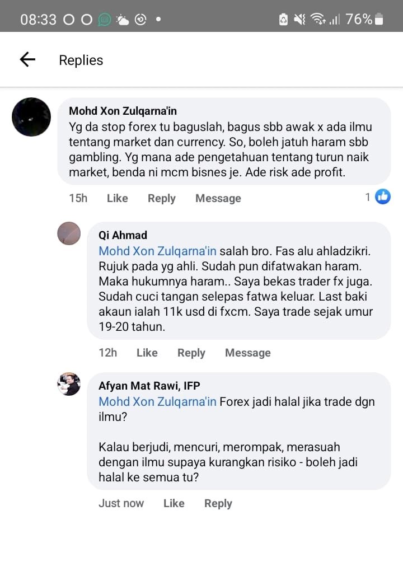Tap the green chat notification icon
The width and height of the screenshot is (403, 562).
pyautogui.click(x=104, y=20)
